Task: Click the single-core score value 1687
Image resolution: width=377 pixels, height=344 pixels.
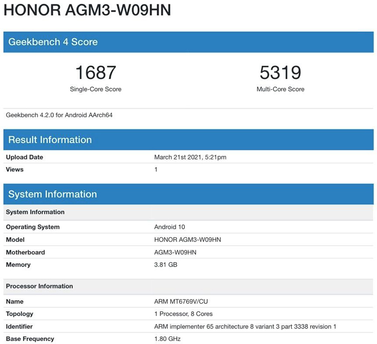Action: 96,72
